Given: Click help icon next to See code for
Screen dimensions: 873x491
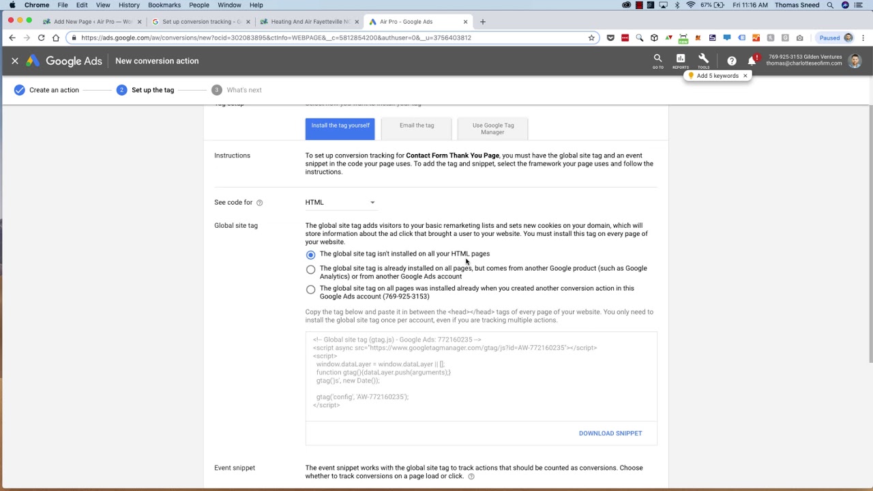Looking at the screenshot, I should tap(259, 203).
